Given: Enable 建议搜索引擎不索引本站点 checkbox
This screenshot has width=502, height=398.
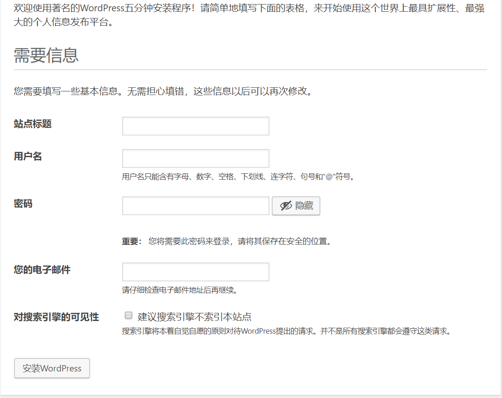Looking at the screenshot, I should (x=128, y=316).
